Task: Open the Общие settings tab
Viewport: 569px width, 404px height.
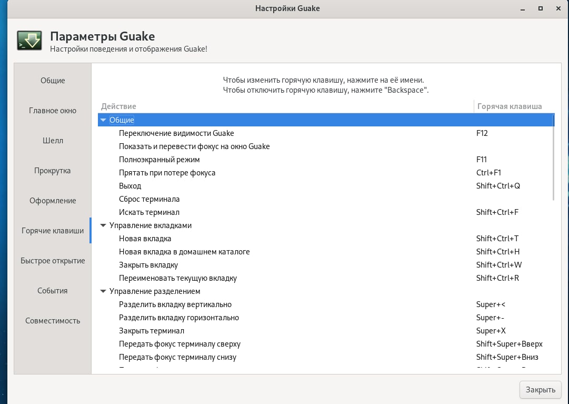Action: (53, 81)
